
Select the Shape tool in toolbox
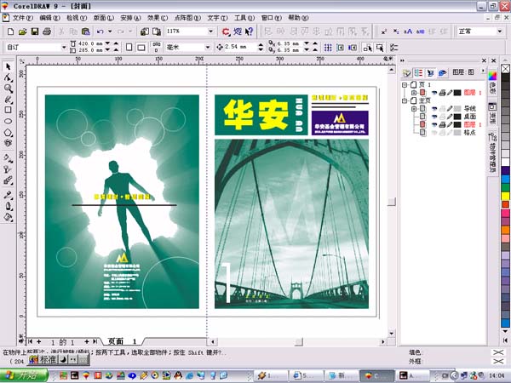tap(9, 77)
